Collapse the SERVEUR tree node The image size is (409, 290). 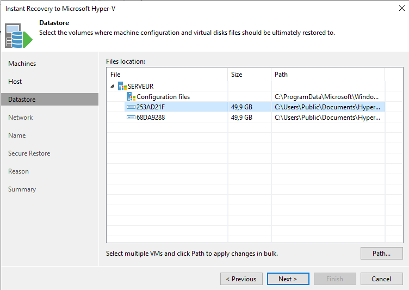point(113,86)
